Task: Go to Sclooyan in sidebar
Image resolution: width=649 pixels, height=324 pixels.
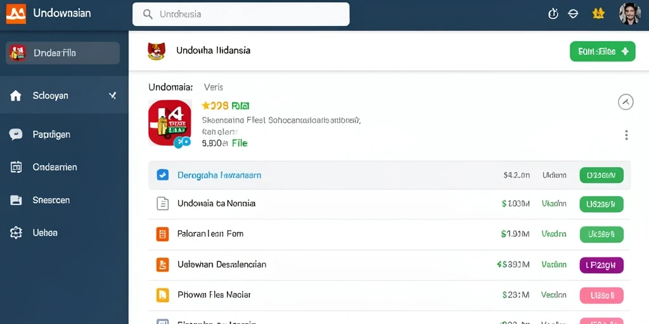Action: [x=64, y=96]
